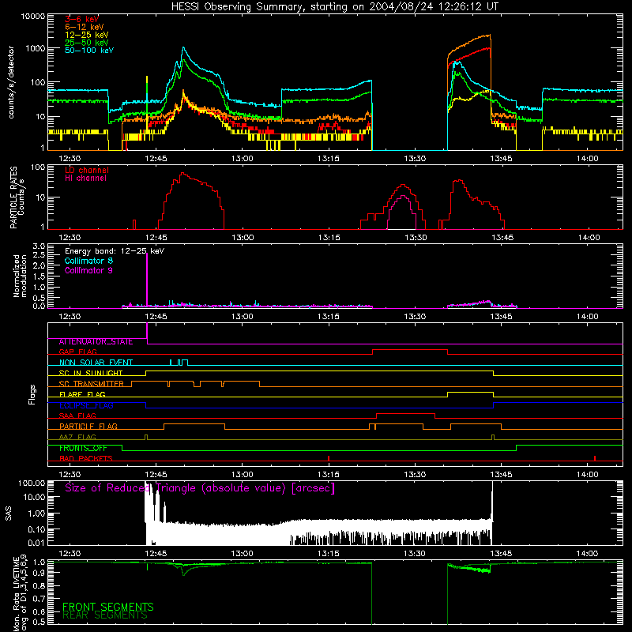
Task: Click the 'Energy band: 12-25 keV' label
Action: [x=115, y=251]
